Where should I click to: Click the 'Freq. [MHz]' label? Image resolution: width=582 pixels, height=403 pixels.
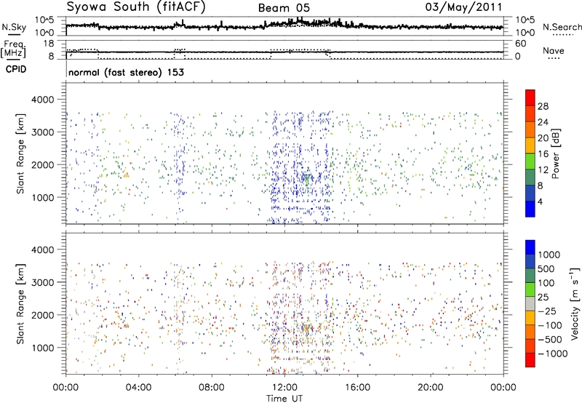click(13, 49)
